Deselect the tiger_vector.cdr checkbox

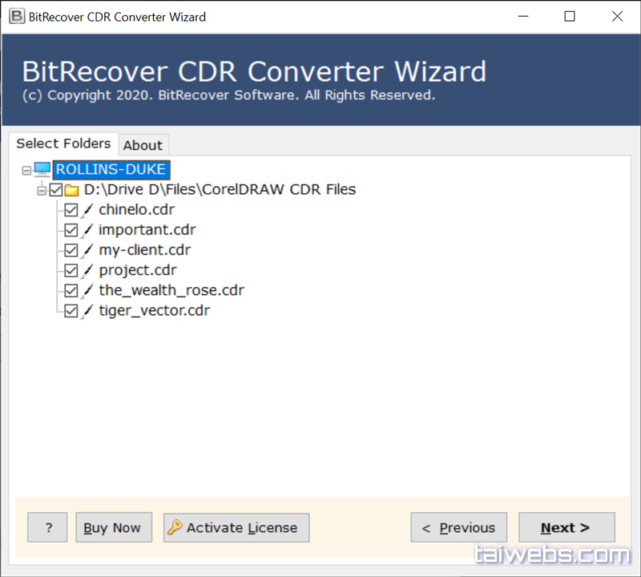tap(71, 311)
